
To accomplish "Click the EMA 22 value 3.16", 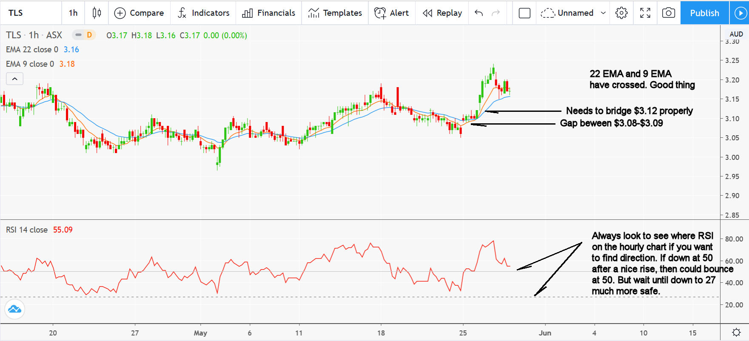I will tap(71, 49).
